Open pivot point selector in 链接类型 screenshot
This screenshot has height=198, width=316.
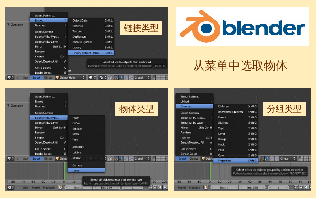coord(103,78)
